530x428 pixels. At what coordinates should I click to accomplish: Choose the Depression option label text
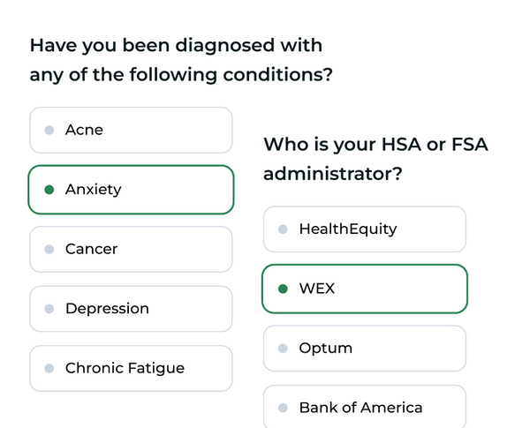[x=107, y=309]
